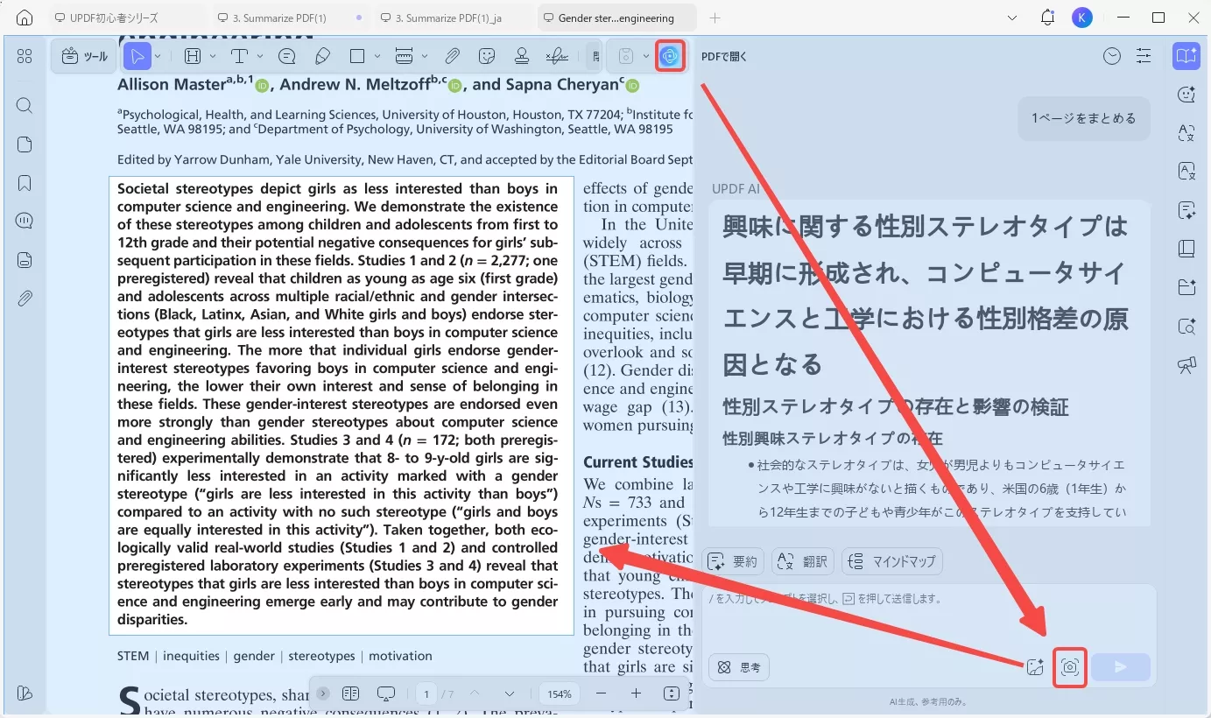Click the マインドマップ button
This screenshot has height=718, width=1211.
coord(891,560)
